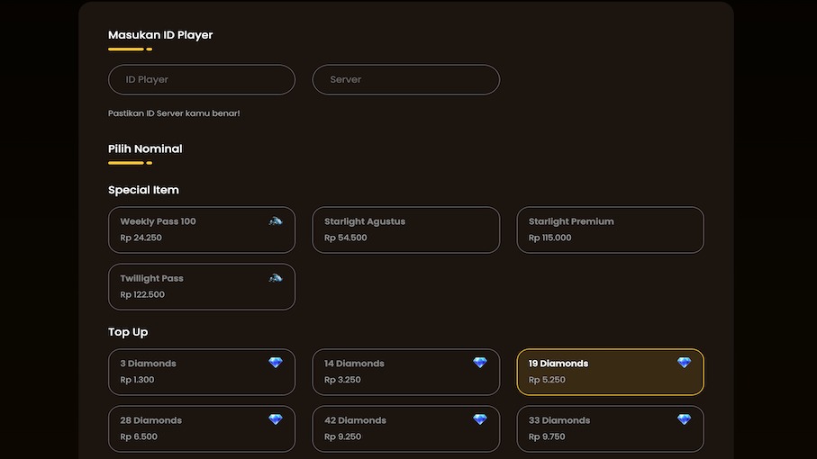Select the Starlight Premium Rp 115.000 option
The width and height of the screenshot is (817, 459).
point(610,230)
